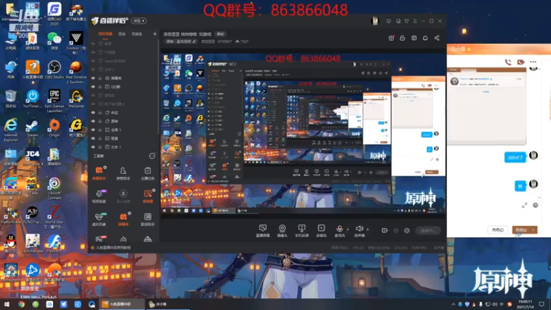This screenshot has width=551, height=310.
Task: Open the 主播任务 tool
Action: (x=147, y=173)
